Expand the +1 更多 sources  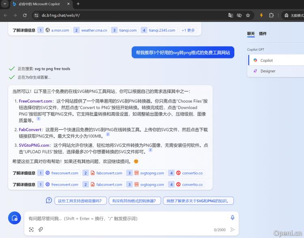pos(188,30)
